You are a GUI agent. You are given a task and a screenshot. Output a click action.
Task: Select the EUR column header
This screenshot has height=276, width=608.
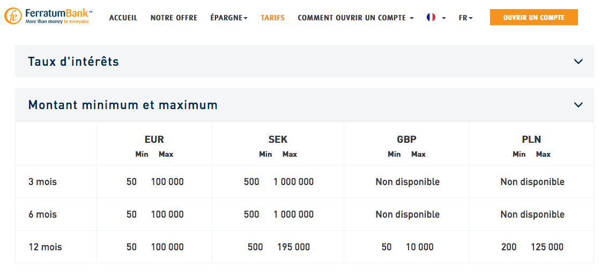tap(154, 140)
